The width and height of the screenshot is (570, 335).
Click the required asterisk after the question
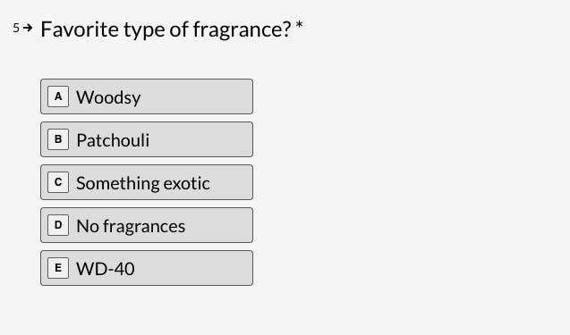[299, 25]
